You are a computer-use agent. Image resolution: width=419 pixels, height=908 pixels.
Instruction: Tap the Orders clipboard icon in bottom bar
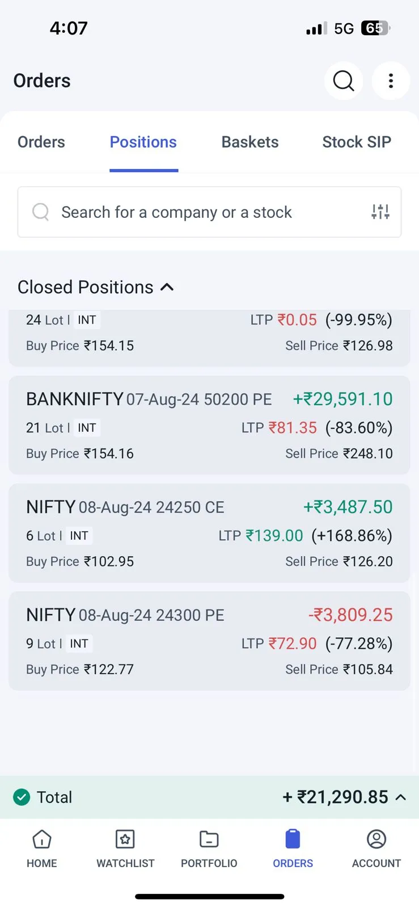[293, 839]
